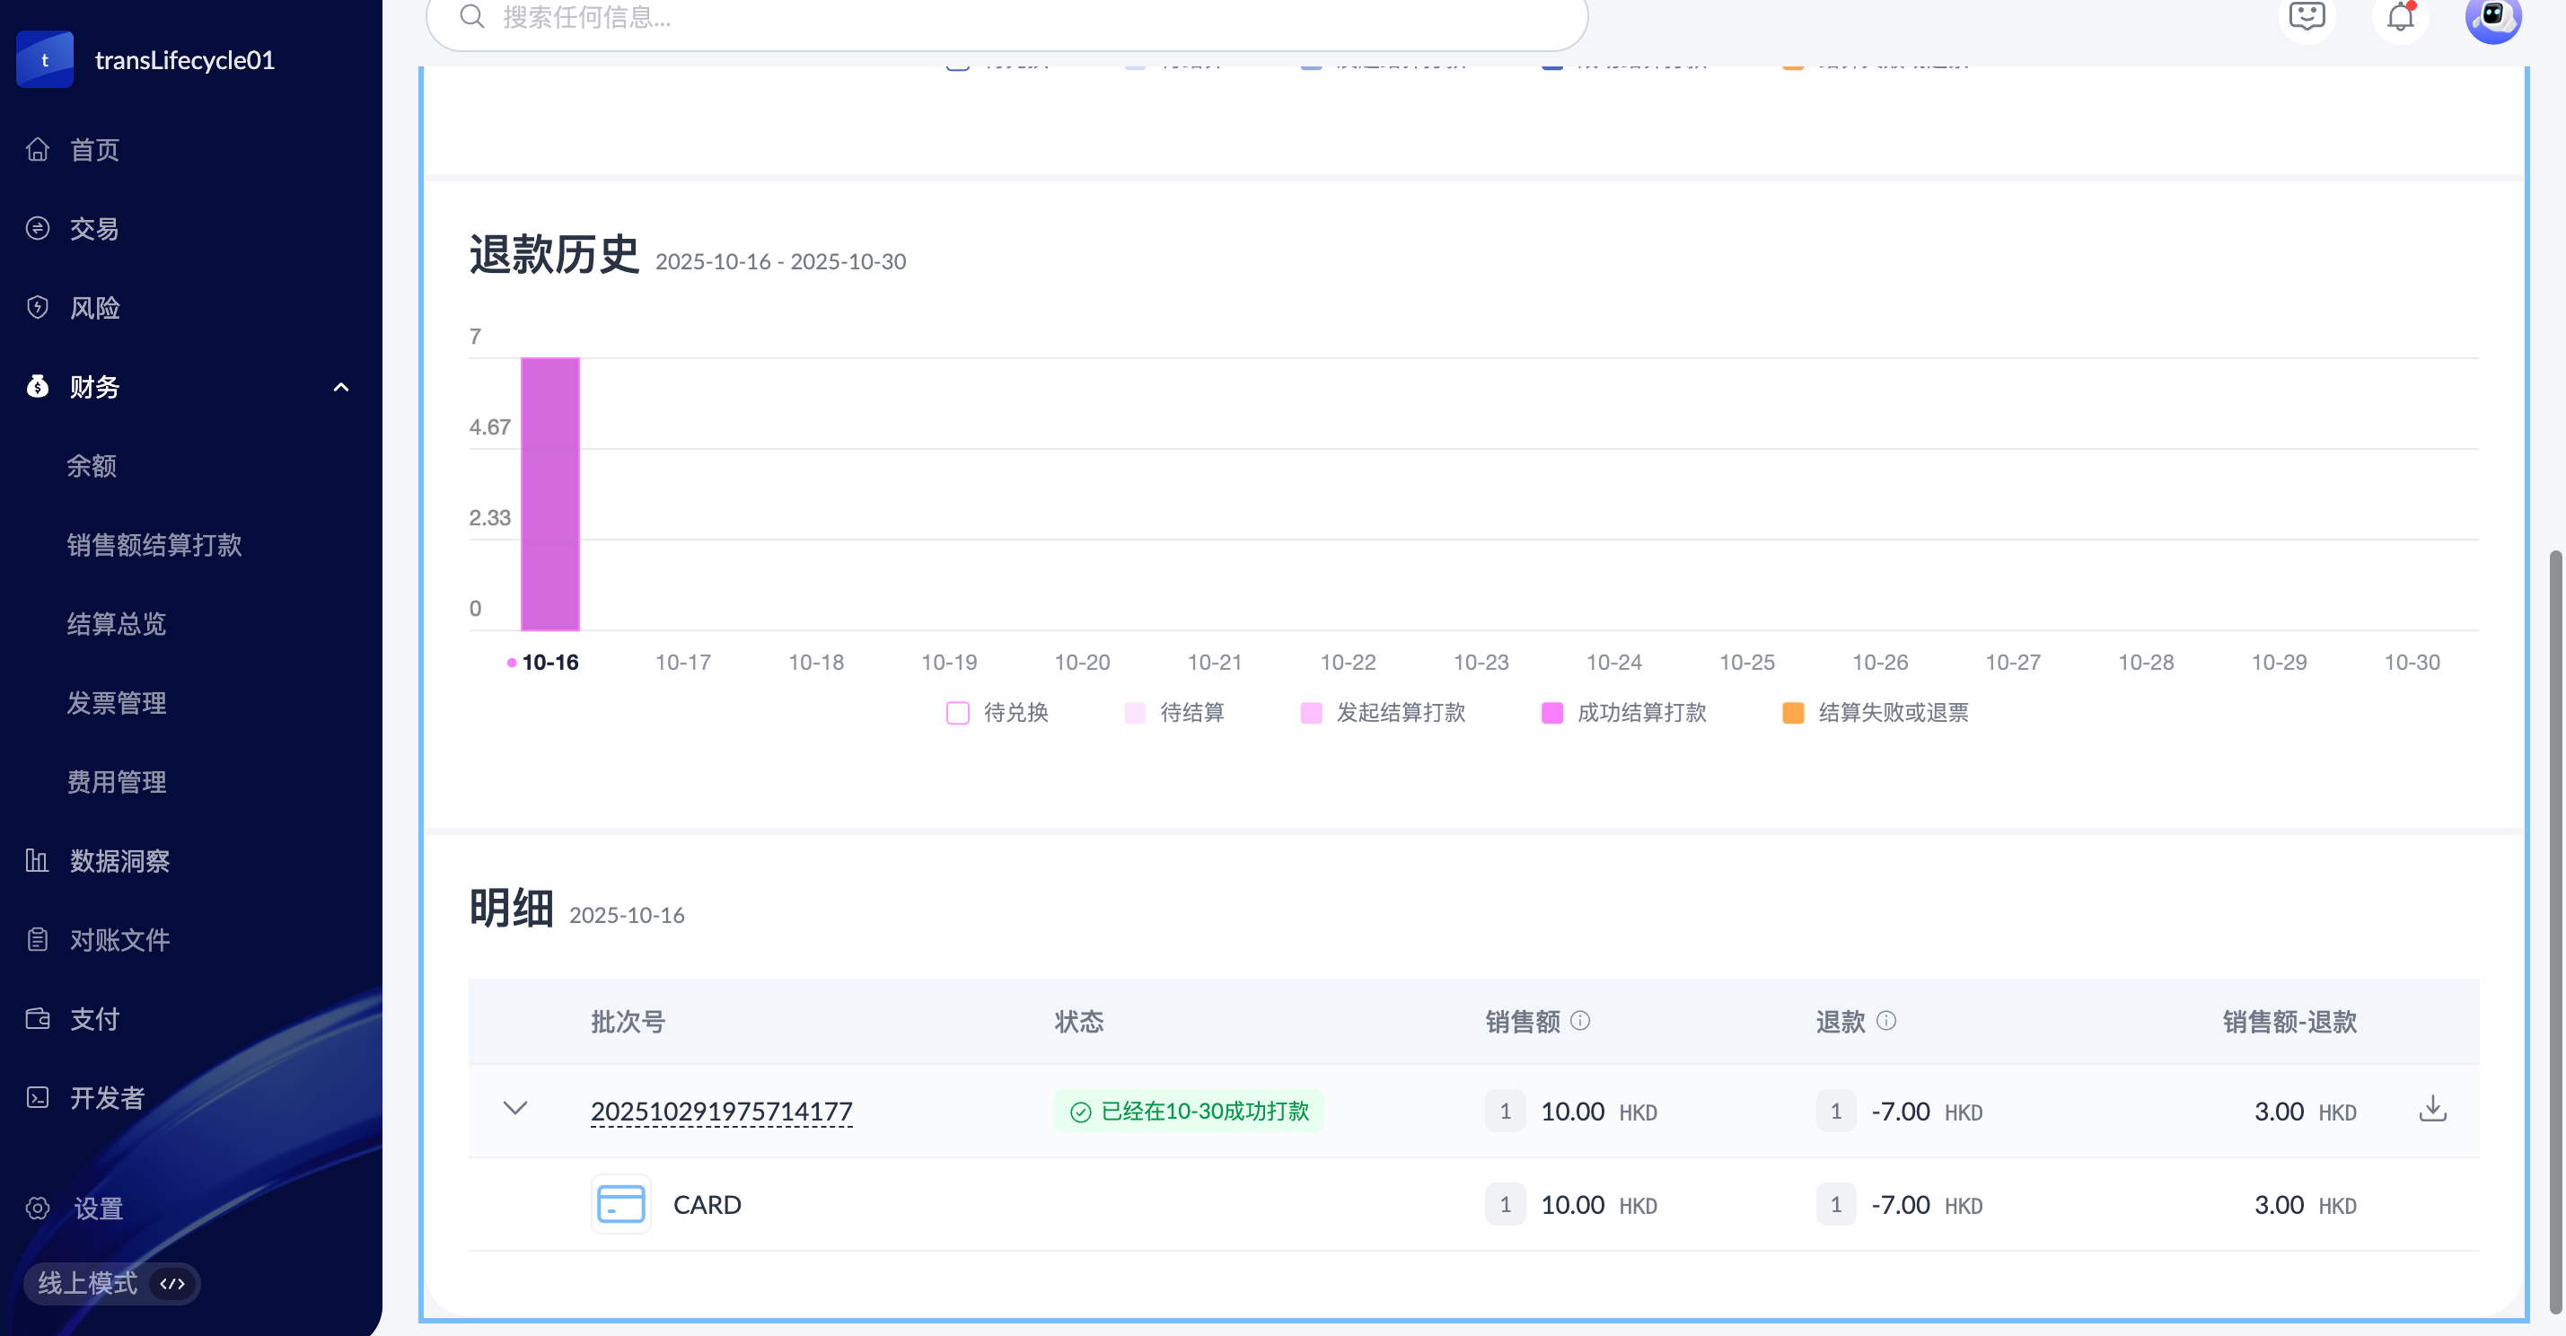The width and height of the screenshot is (2566, 1336).
Task: Open the chat assistant face icon
Action: coord(2306,17)
